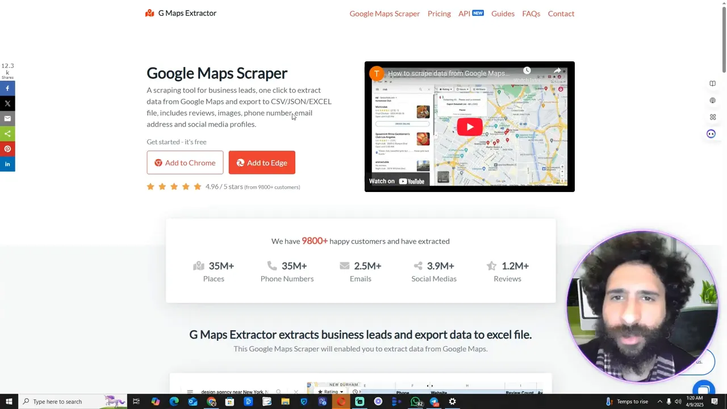Click Add to Chrome button
The width and height of the screenshot is (727, 409).
pos(185,162)
